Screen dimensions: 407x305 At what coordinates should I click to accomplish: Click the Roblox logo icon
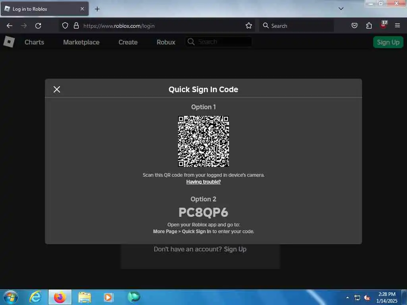[9, 42]
